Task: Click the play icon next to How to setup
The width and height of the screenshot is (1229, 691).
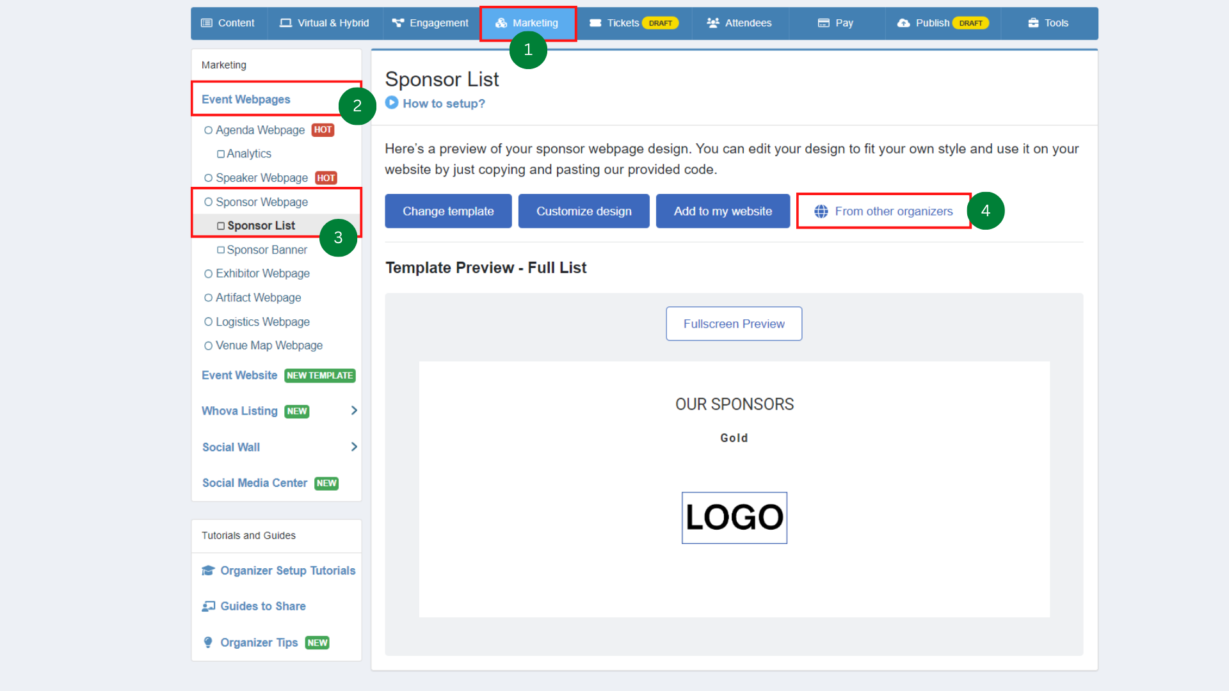Action: pos(391,103)
